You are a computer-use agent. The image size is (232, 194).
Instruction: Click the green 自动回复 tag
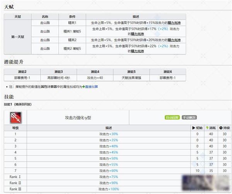172,117
